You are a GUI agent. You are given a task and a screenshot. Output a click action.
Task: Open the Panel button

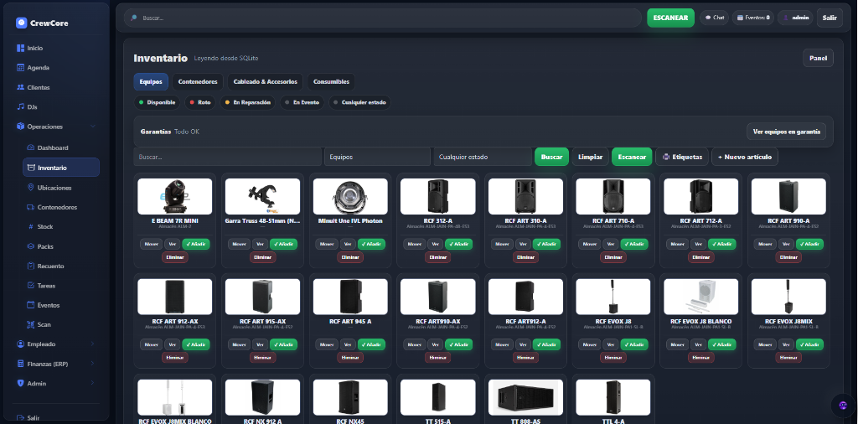pyautogui.click(x=818, y=58)
